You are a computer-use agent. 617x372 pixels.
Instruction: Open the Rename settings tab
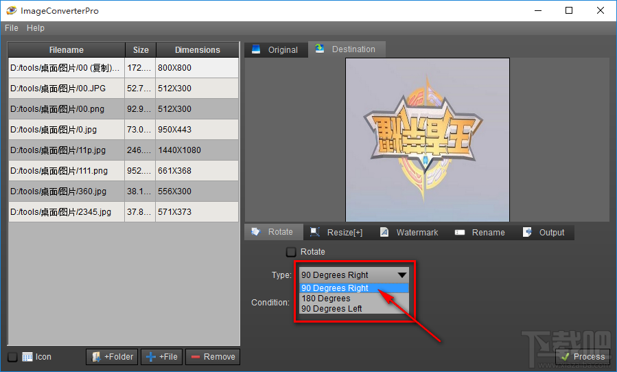pyautogui.click(x=480, y=232)
